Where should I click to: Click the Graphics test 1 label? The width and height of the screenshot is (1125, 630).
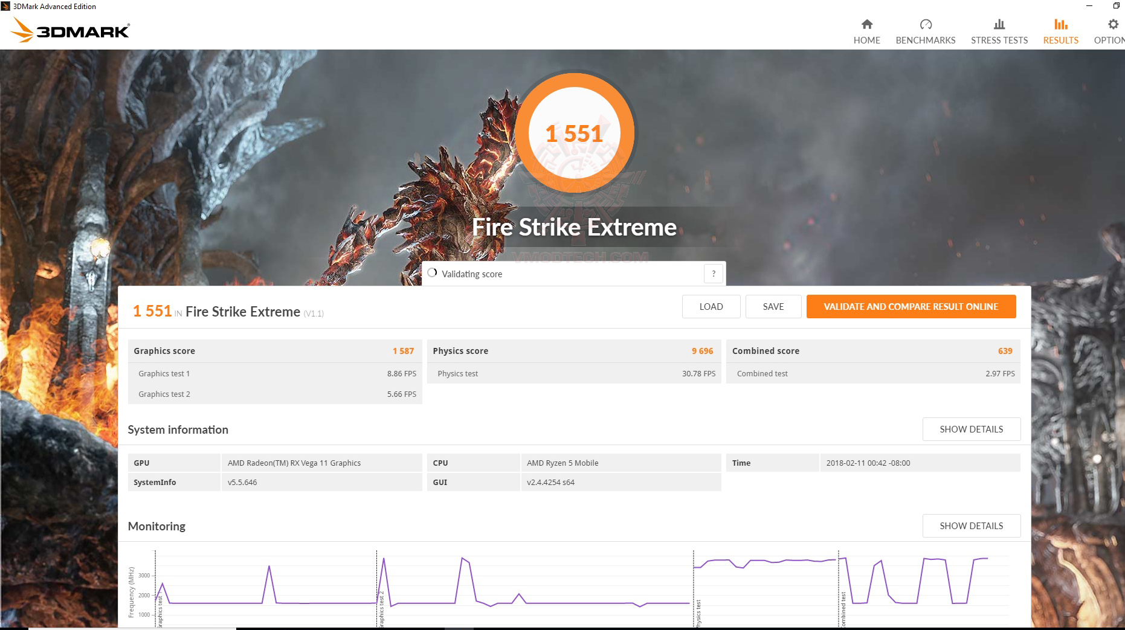coord(164,374)
